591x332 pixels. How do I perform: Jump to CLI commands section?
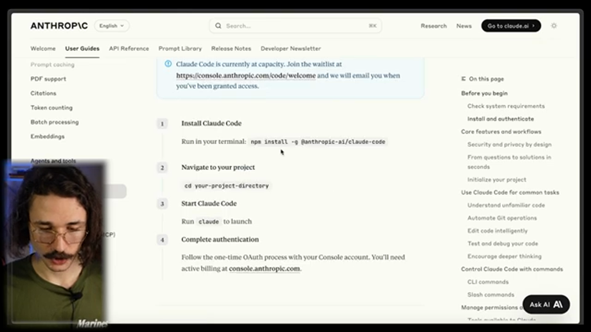[x=488, y=282]
